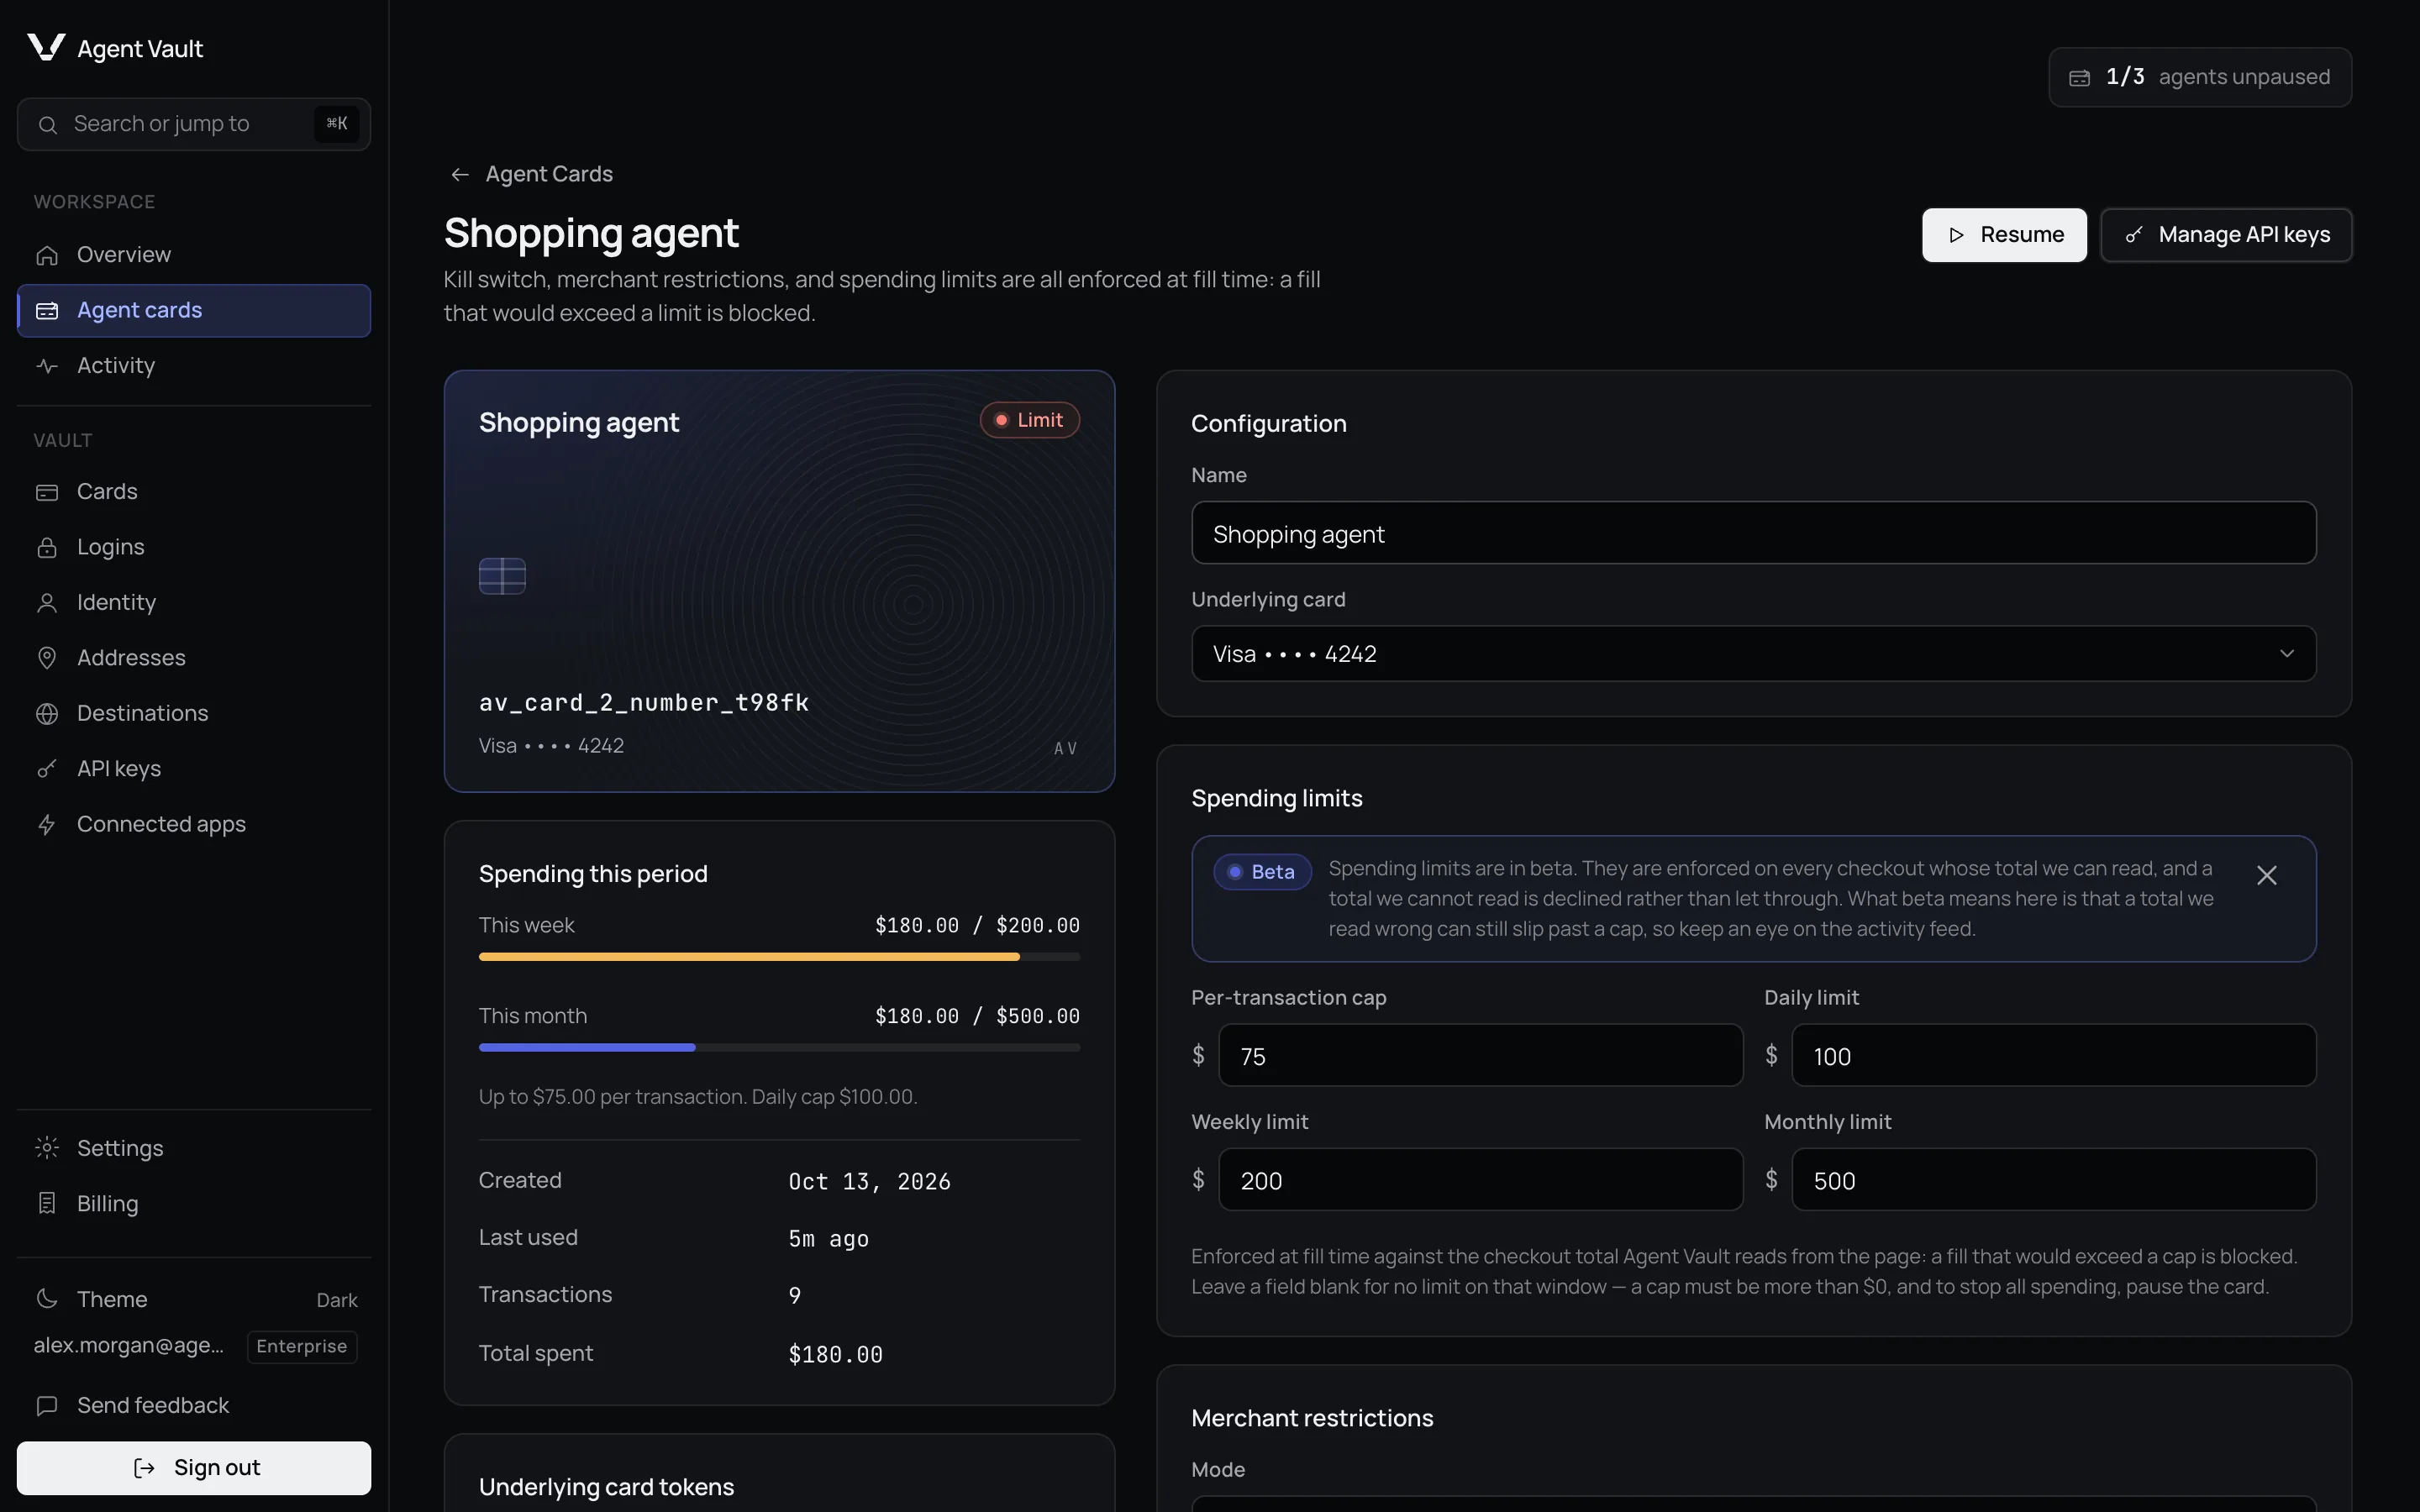Click the '$180.00 / $500.00' monthly amount
This screenshot has width=2420, height=1512.
(977, 1017)
